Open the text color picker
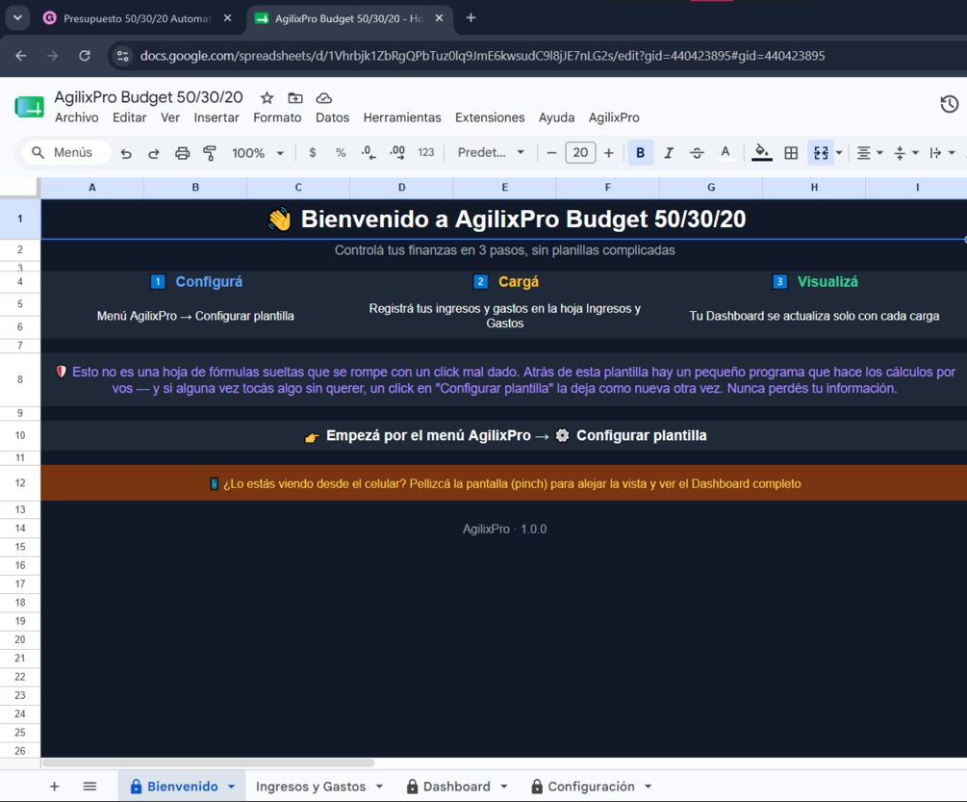The width and height of the screenshot is (967, 802). pos(725,152)
